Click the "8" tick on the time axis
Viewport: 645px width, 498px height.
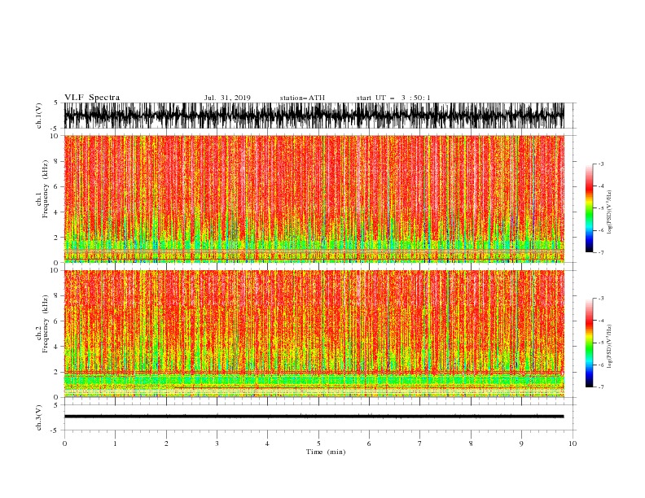(471, 443)
